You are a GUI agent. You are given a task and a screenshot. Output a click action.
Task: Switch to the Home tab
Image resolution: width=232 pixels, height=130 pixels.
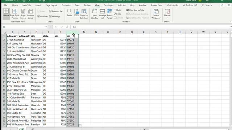pos(15,5)
